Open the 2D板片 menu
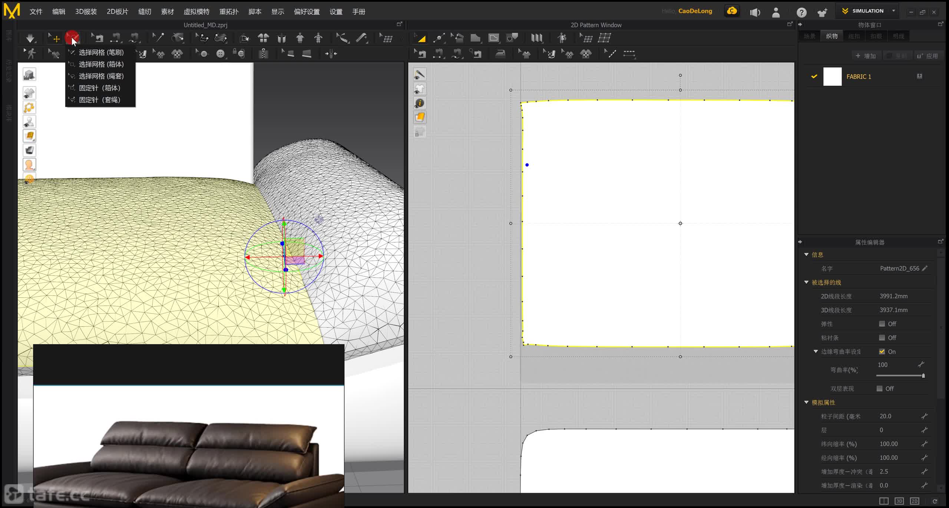Image resolution: width=949 pixels, height=508 pixels. click(117, 11)
